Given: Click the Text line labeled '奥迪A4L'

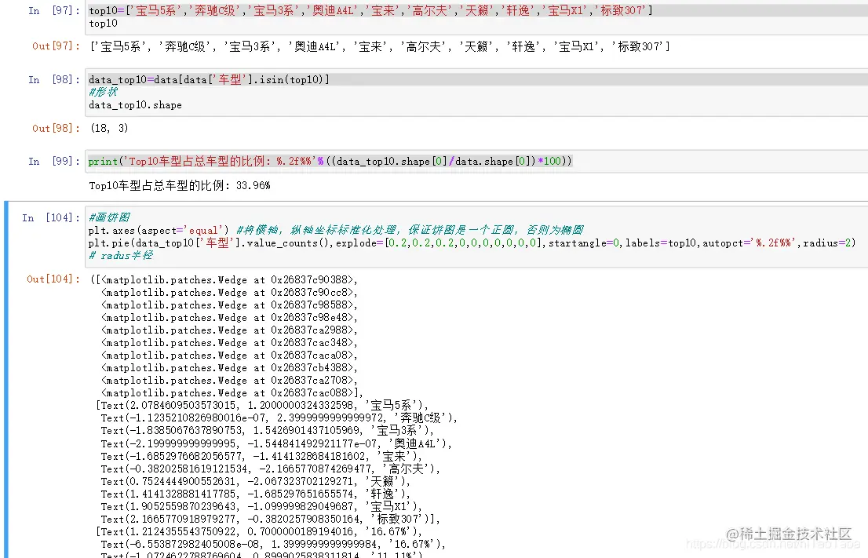Looking at the screenshot, I should 276,443.
